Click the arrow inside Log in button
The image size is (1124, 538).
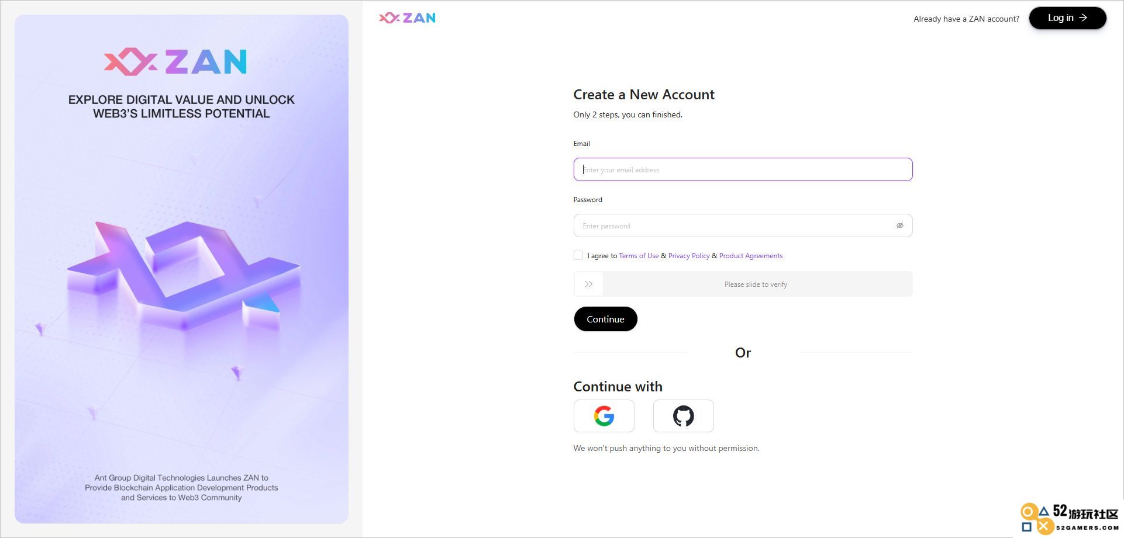click(1083, 18)
